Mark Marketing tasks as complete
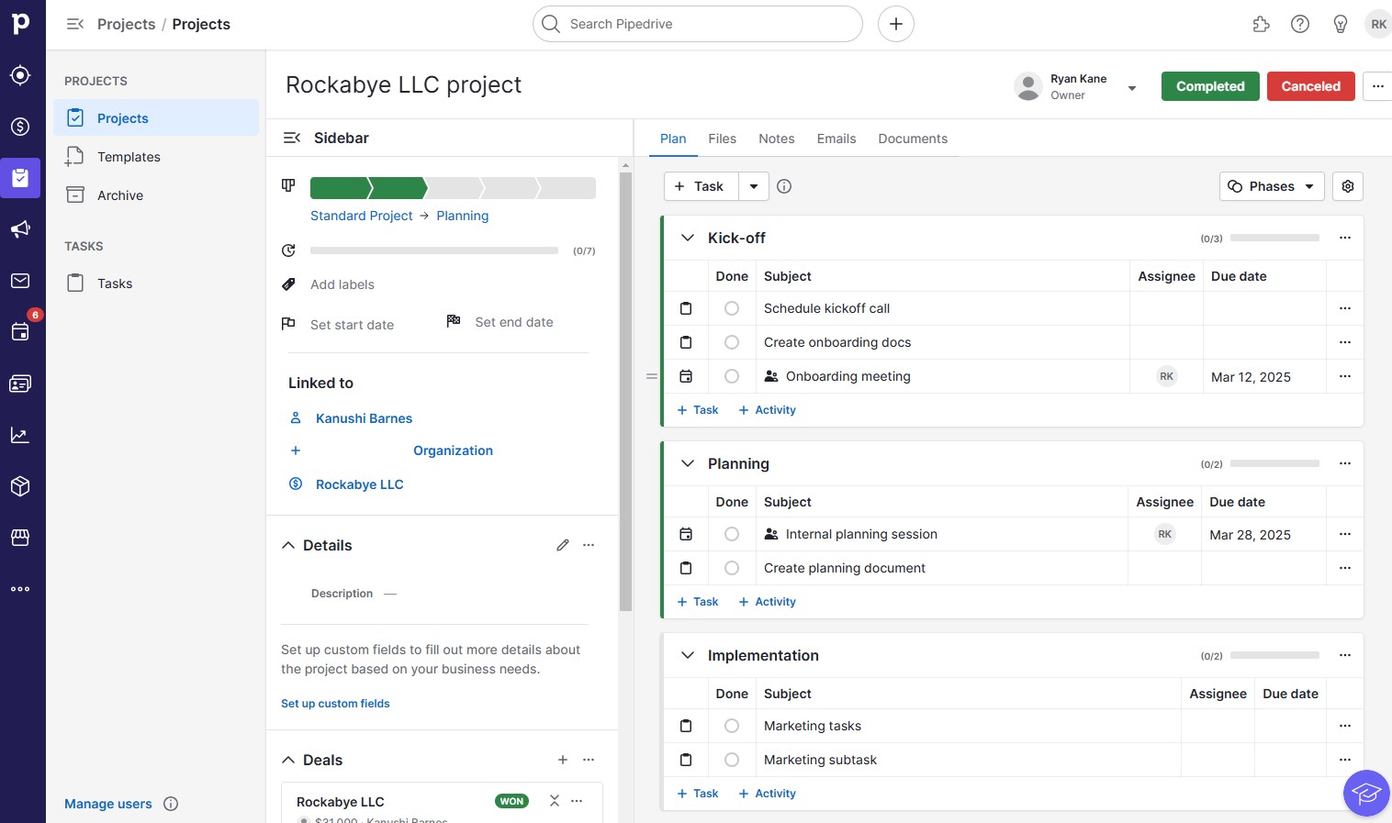Image resolution: width=1392 pixels, height=823 pixels. click(731, 726)
